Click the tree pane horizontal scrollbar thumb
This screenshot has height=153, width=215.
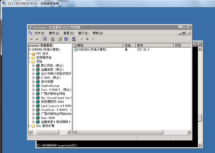(48, 132)
